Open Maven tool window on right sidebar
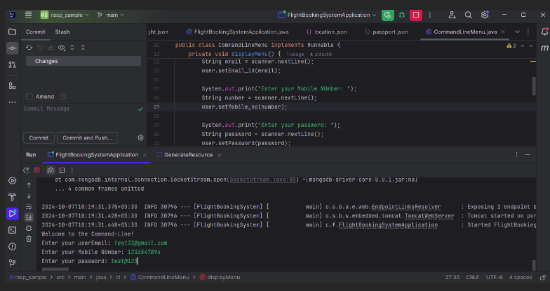Viewport: 550px width, 291px height. pos(544,48)
